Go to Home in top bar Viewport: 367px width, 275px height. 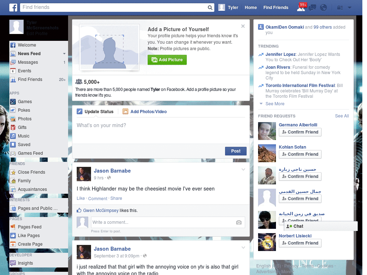point(251,8)
